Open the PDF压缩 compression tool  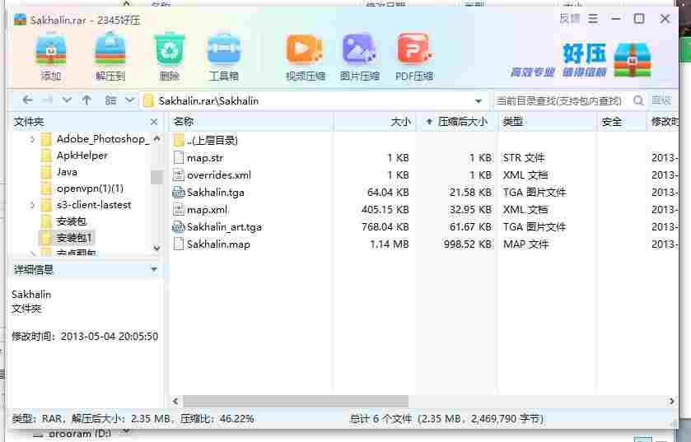(x=413, y=58)
